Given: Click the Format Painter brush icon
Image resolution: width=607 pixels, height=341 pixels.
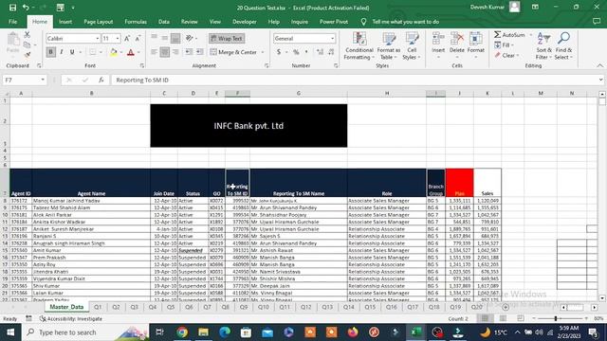Looking at the screenshot, I should click(x=27, y=55).
